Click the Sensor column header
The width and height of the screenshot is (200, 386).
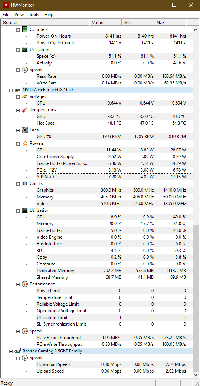(x=45, y=23)
